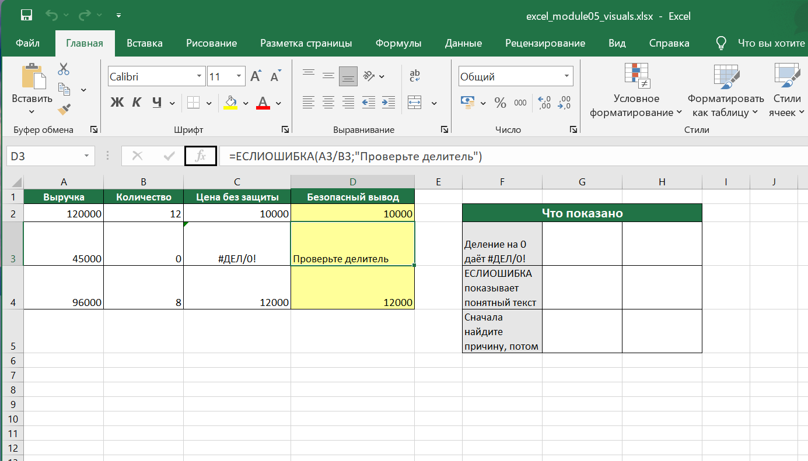Open Стили ячеек gallery
Image resolution: width=808 pixels, height=461 pixels.
coord(786,90)
